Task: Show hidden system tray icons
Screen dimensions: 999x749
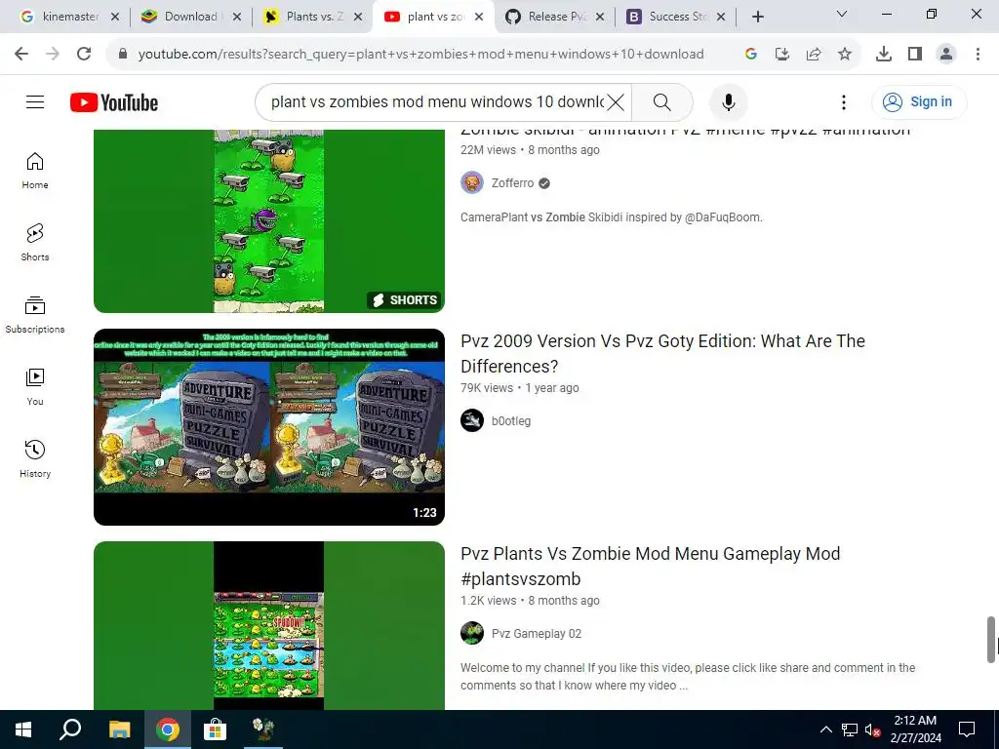Action: tap(825, 729)
